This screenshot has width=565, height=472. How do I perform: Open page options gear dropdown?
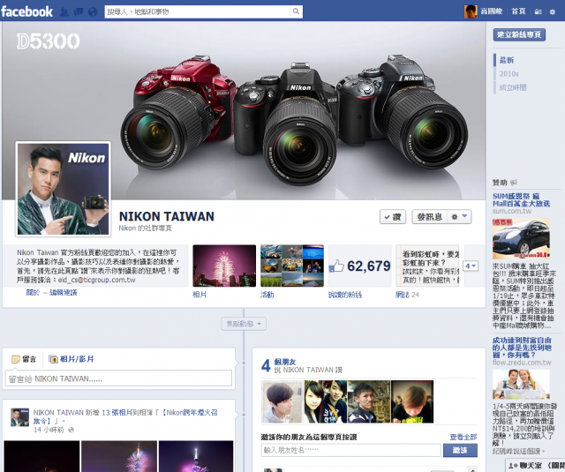(x=459, y=217)
